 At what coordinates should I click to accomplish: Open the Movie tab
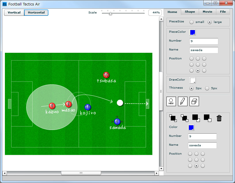pos(207,12)
